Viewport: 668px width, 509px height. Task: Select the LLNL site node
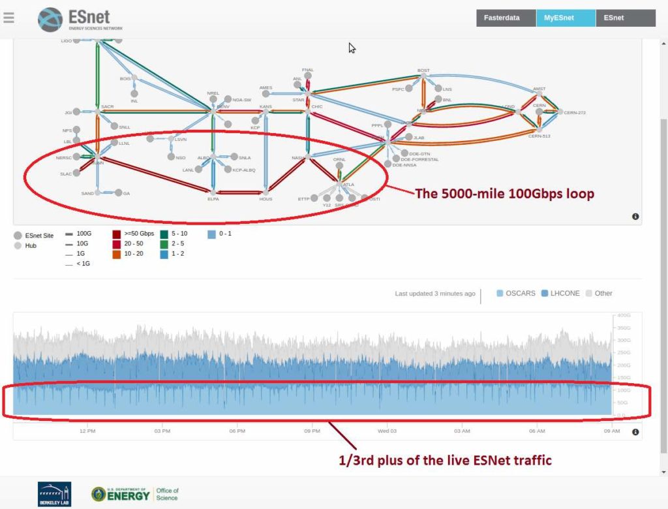point(114,143)
